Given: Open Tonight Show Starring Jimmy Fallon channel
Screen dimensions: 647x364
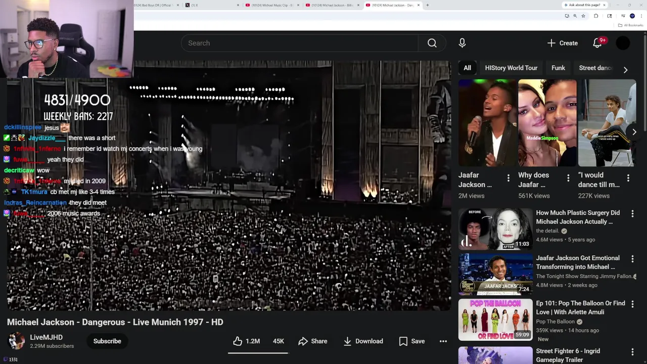Looking at the screenshot, I should [584, 277].
